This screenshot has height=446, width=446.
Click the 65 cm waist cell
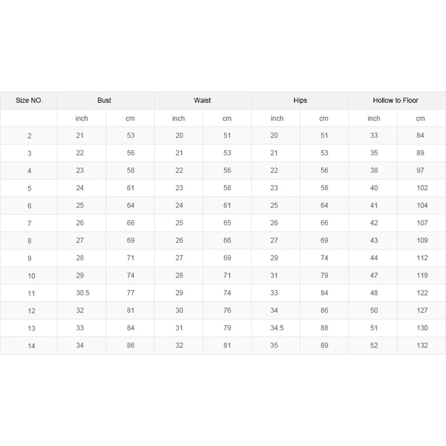[227, 223]
